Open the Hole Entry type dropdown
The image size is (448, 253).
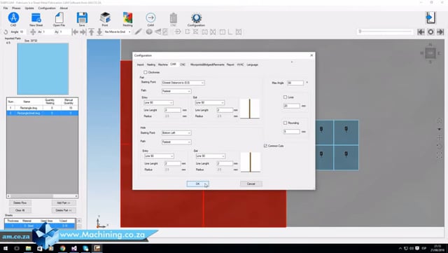coord(159,156)
